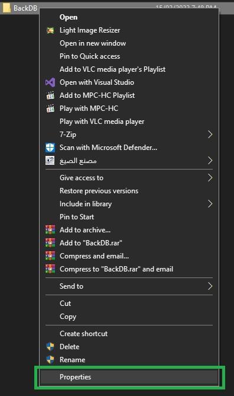Choose Rename from the context menu
234x396 pixels.
[x=129, y=360]
